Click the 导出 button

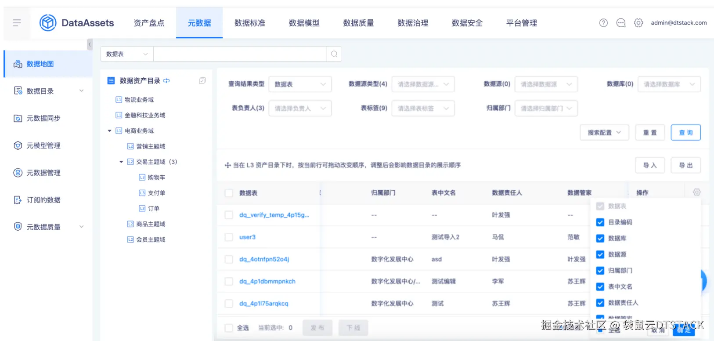click(x=685, y=165)
